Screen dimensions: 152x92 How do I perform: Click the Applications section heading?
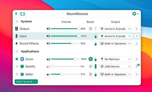(30, 51)
